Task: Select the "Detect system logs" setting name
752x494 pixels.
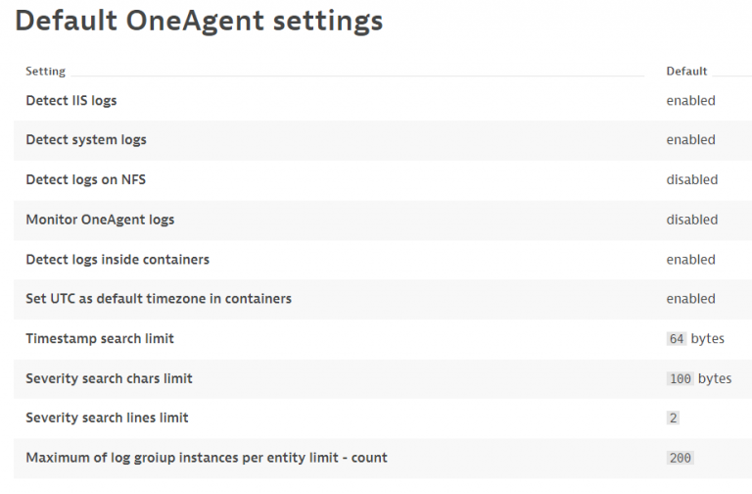Action: (86, 140)
